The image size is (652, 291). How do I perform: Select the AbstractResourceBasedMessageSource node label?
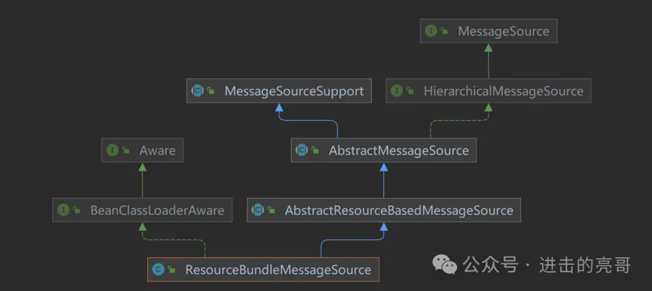coord(399,210)
